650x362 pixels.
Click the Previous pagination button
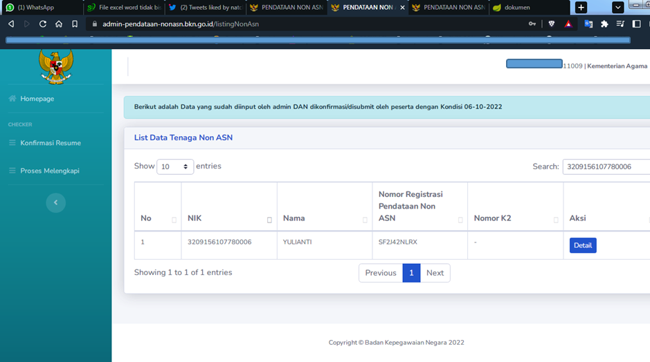click(x=381, y=273)
